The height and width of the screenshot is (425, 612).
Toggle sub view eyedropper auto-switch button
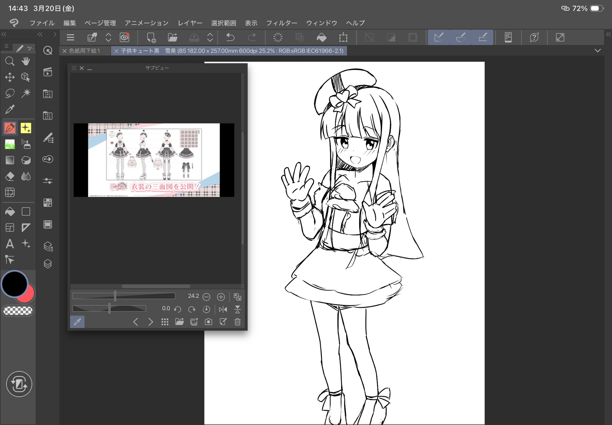[x=77, y=322]
